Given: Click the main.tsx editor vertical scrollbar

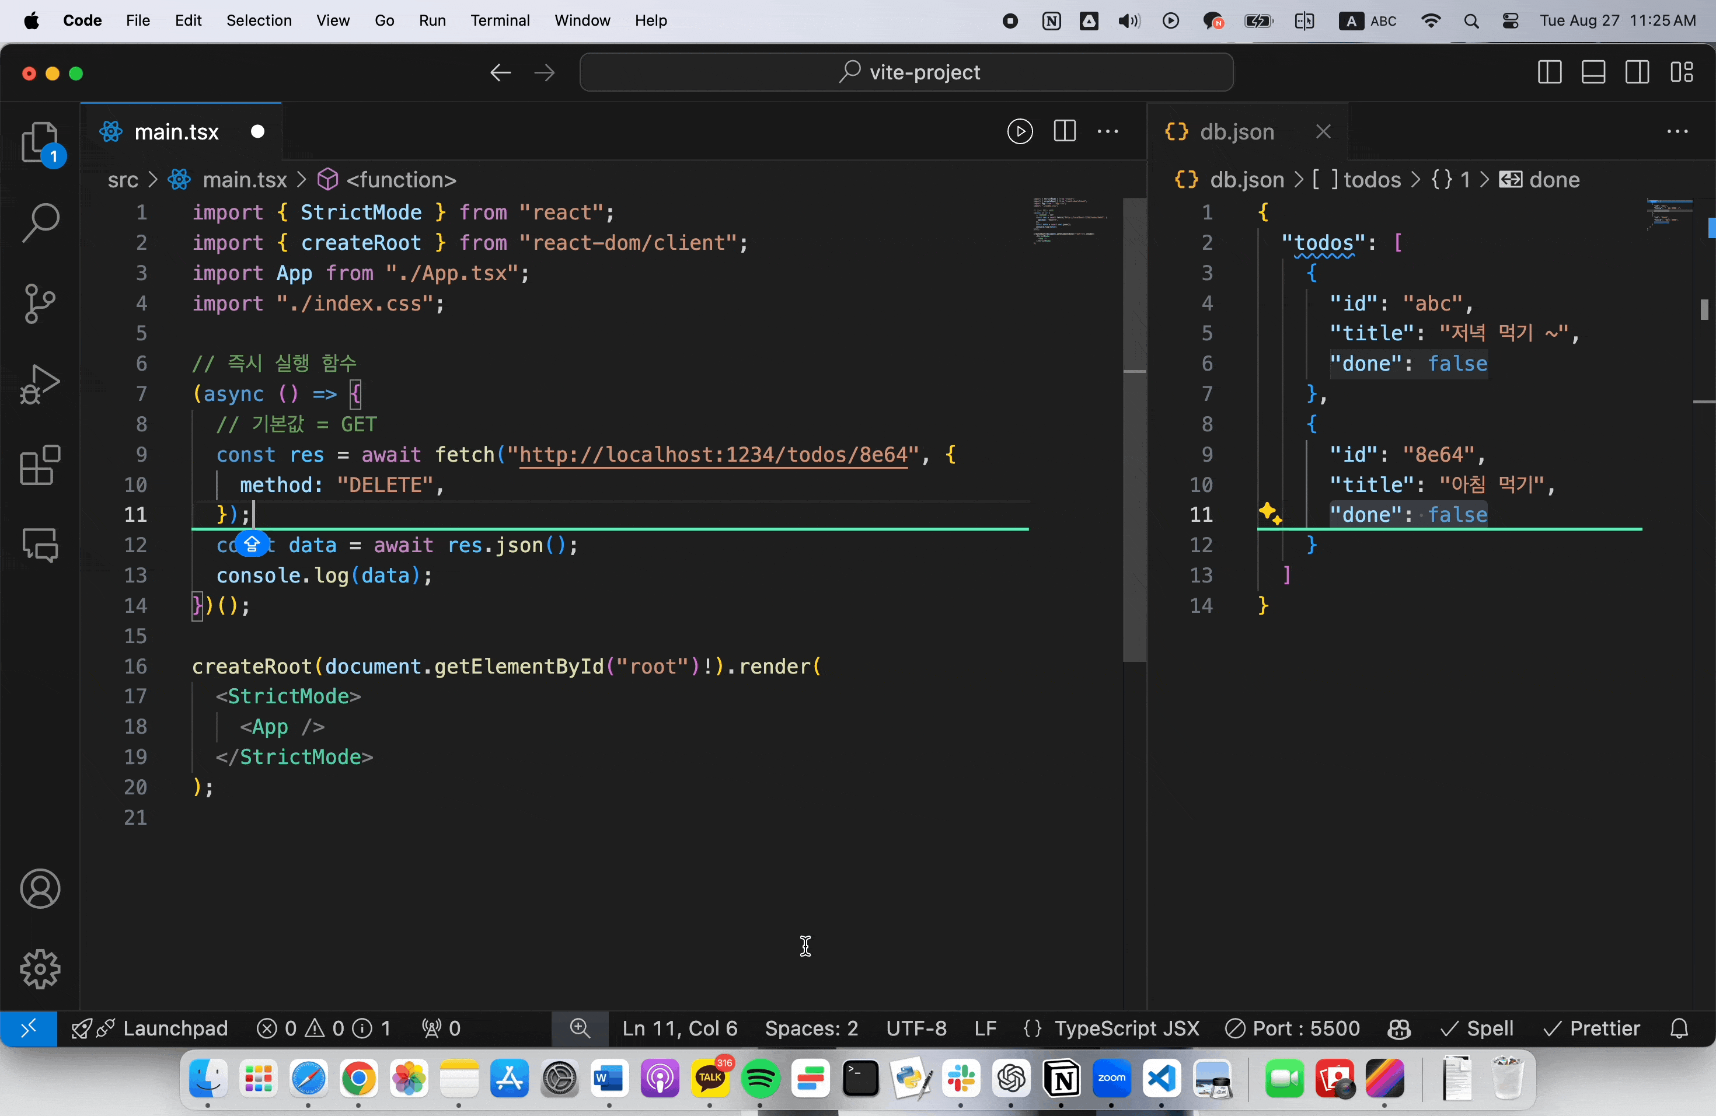Looking at the screenshot, I should (1134, 433).
